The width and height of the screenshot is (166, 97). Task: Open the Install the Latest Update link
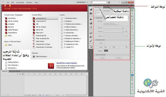pos(67,63)
